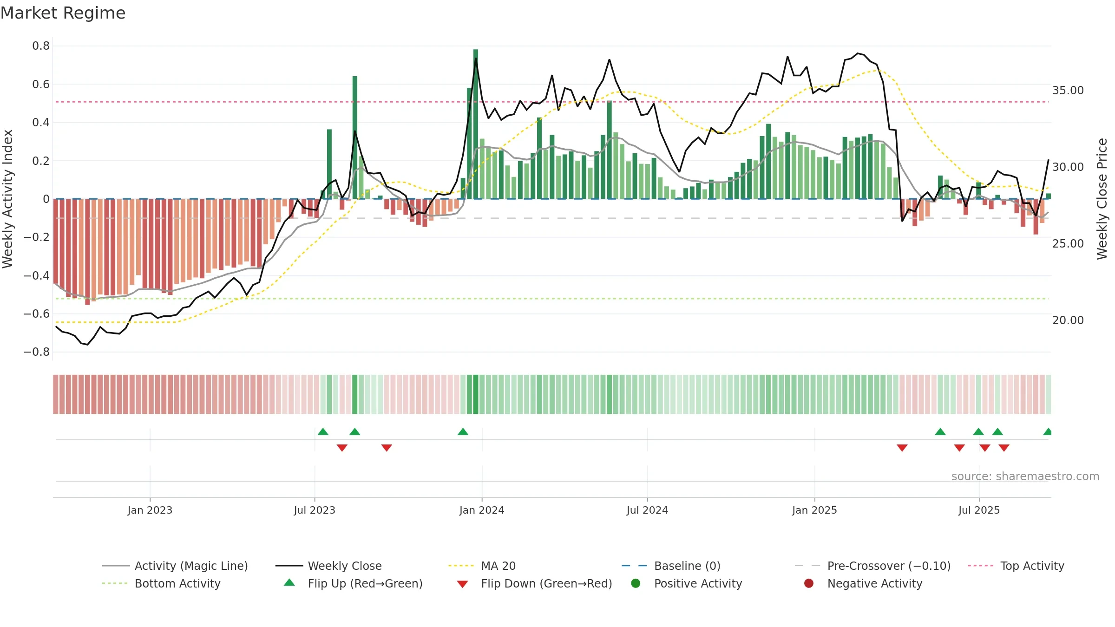
Task: Select the last red flip-down triangle after Jul 2025
Action: point(1004,448)
